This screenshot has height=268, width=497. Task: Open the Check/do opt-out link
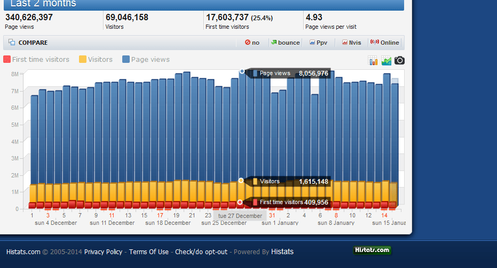click(201, 252)
